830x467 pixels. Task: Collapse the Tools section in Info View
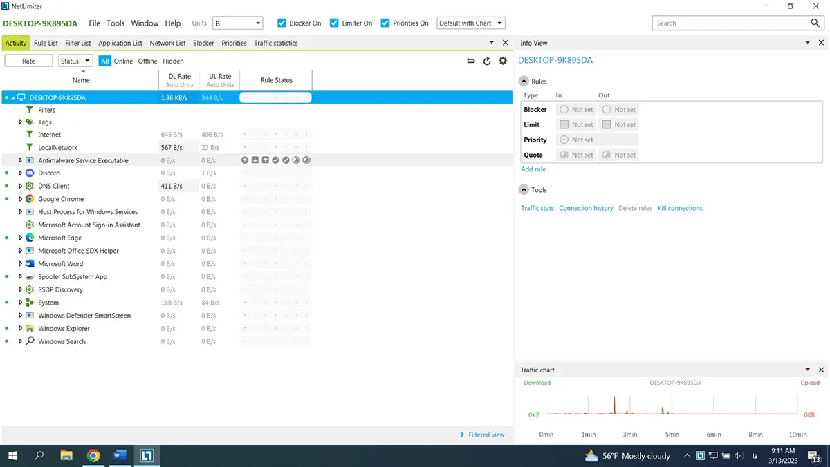point(524,189)
